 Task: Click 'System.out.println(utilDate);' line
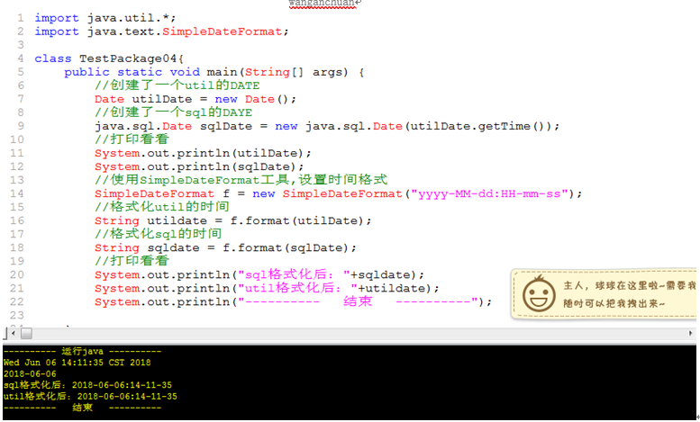tap(203, 154)
